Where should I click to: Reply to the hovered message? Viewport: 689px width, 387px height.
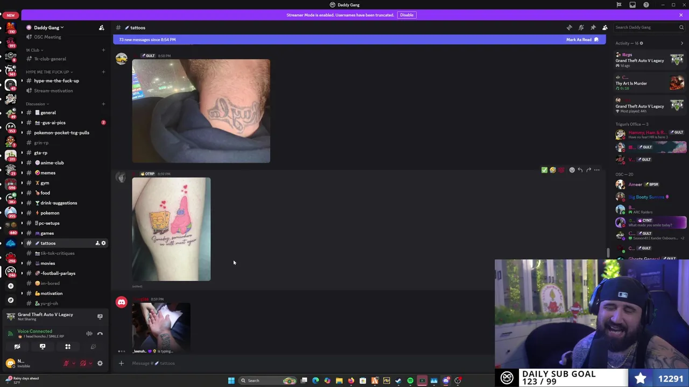click(580, 170)
